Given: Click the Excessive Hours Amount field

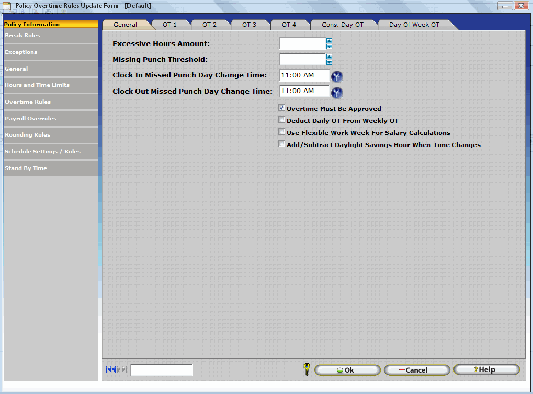Looking at the screenshot, I should tap(302, 44).
